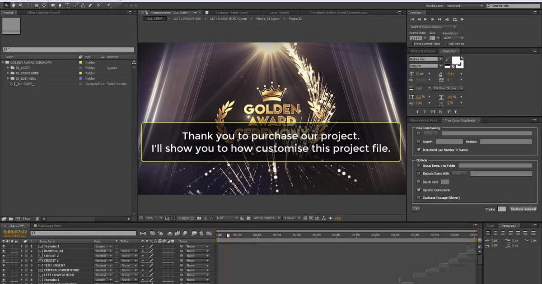Image resolution: width=542 pixels, height=284 pixels.
Task: Select the Roto Brush tool
Action: tap(99, 5)
